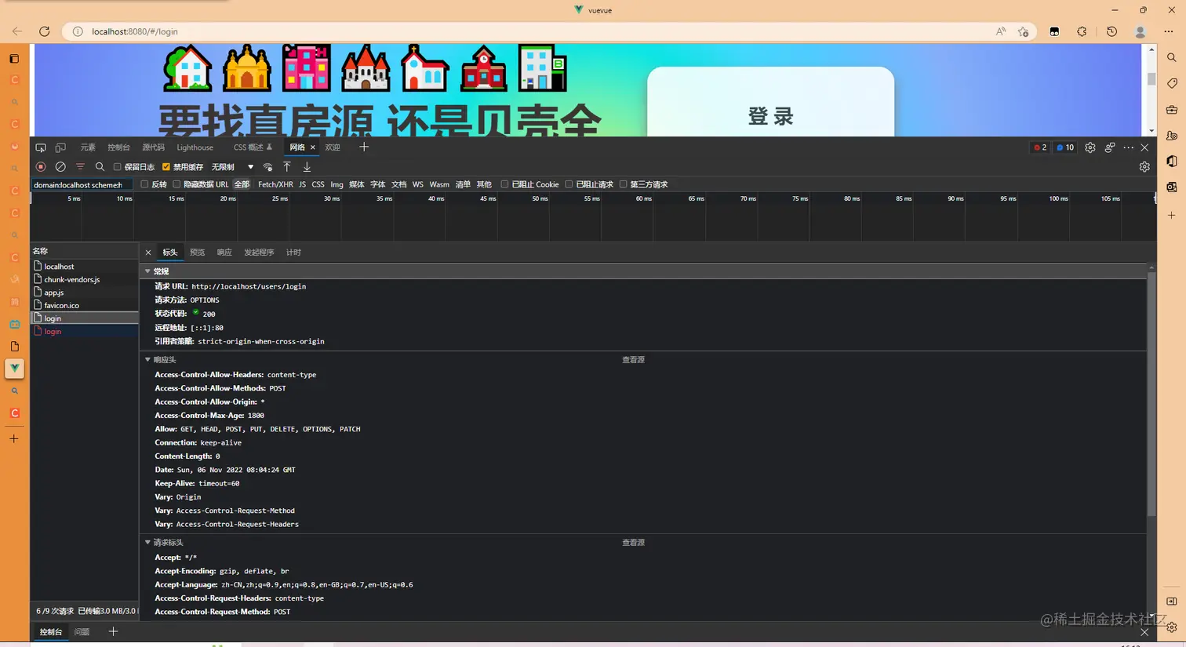1186x647 pixels.
Task: Open network search magnifier
Action: click(100, 167)
